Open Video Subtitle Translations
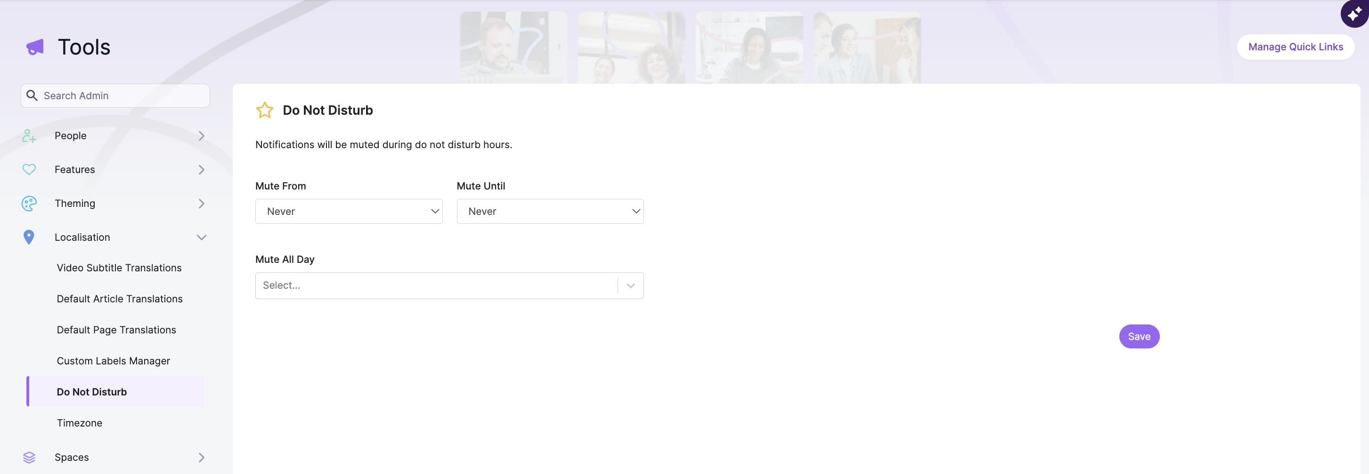 (x=119, y=268)
